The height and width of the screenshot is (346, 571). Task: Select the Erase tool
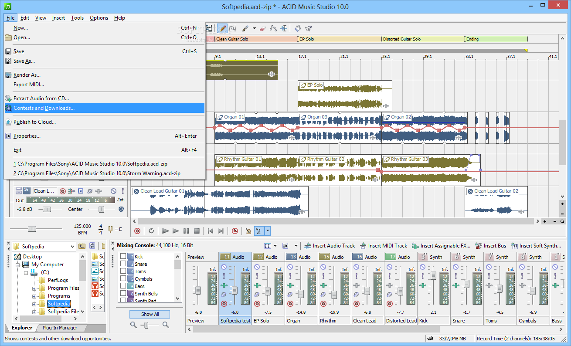pyautogui.click(x=262, y=28)
